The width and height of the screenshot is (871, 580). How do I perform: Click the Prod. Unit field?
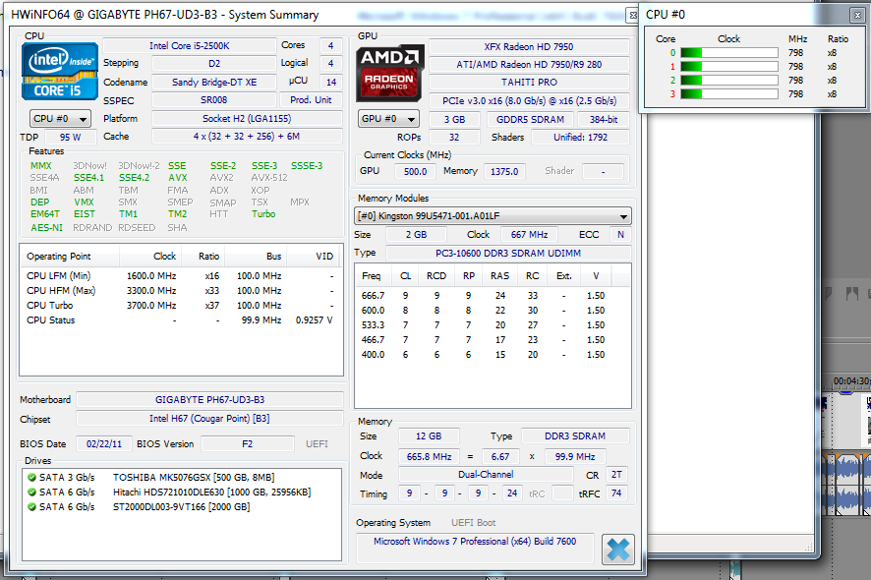[311, 100]
